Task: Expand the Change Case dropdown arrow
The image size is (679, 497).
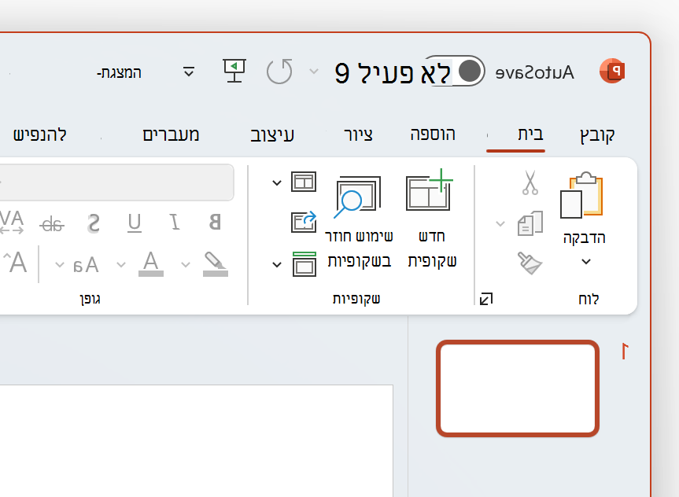Action: click(60, 264)
